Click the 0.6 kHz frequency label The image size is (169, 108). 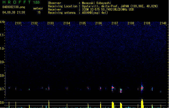(2, 103)
